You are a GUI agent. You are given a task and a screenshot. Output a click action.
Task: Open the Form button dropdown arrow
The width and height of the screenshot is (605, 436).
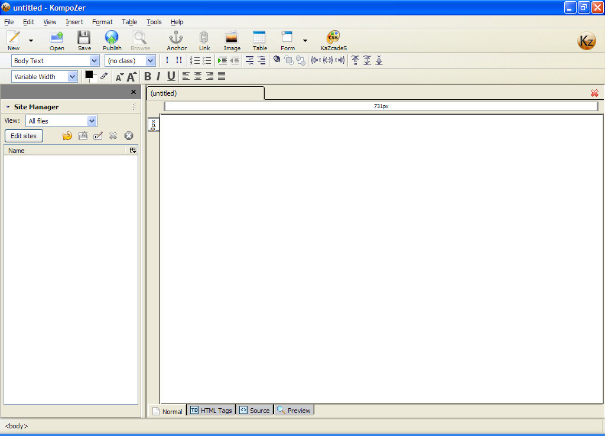click(305, 41)
